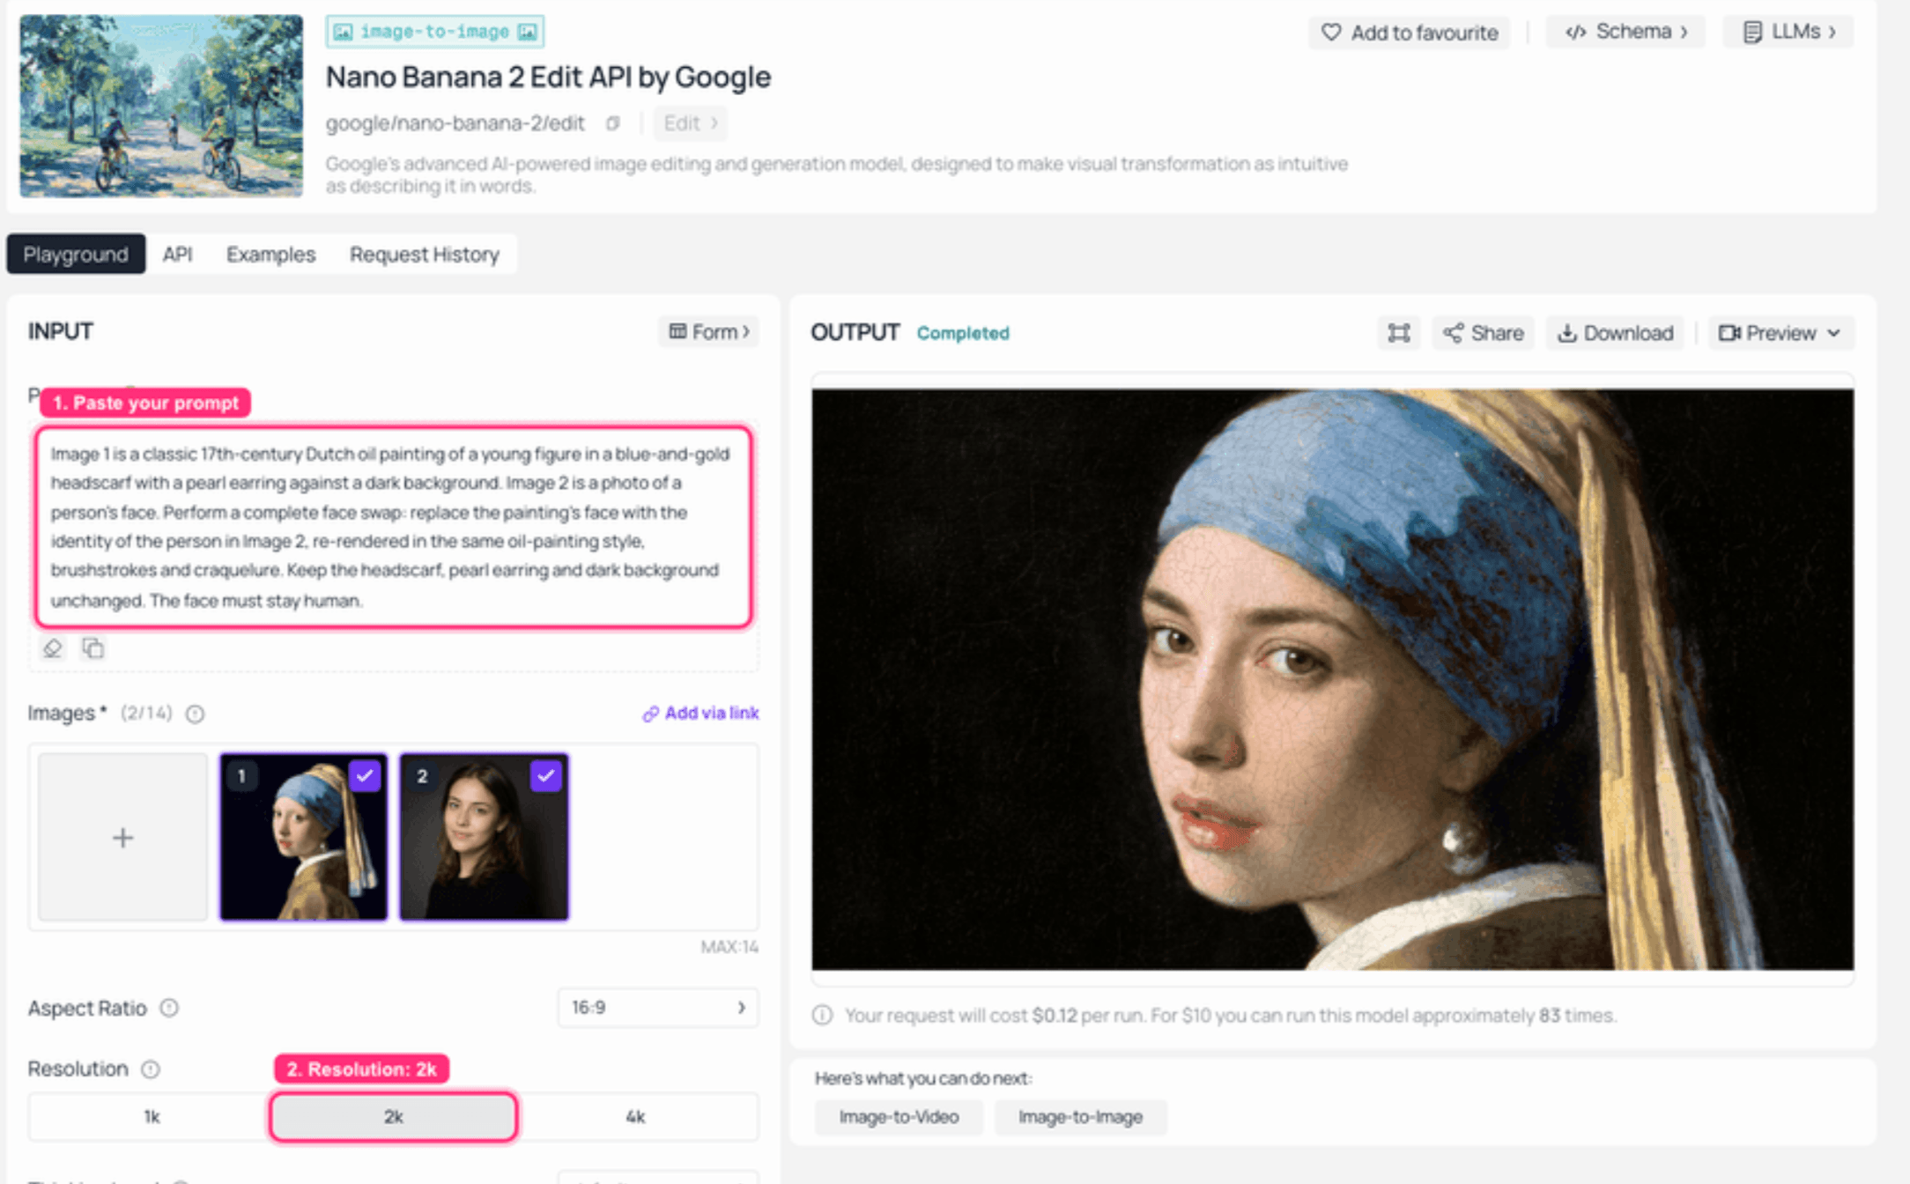Open the Edit model variant selector

pyautogui.click(x=691, y=123)
